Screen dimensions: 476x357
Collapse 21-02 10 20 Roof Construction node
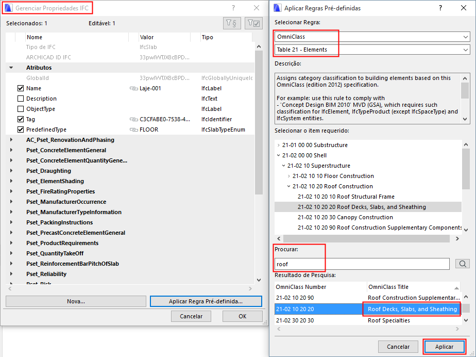[x=288, y=186]
